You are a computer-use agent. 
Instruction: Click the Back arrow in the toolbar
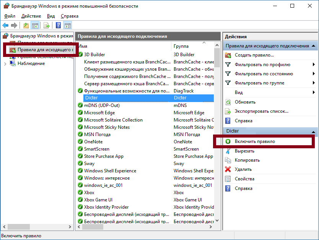click(x=5, y=26)
